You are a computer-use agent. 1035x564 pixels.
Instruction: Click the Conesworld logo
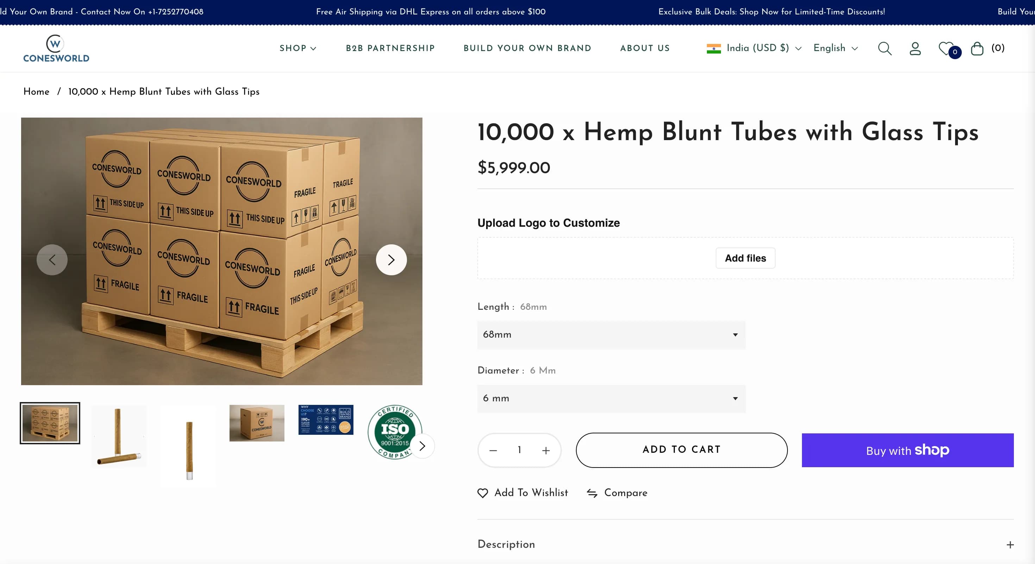(x=56, y=49)
